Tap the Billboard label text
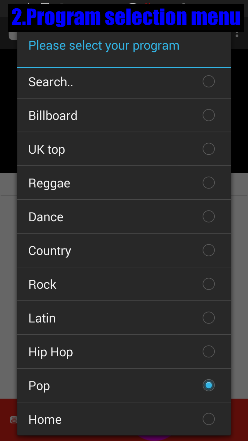This screenshot has height=441, width=248. point(53,116)
